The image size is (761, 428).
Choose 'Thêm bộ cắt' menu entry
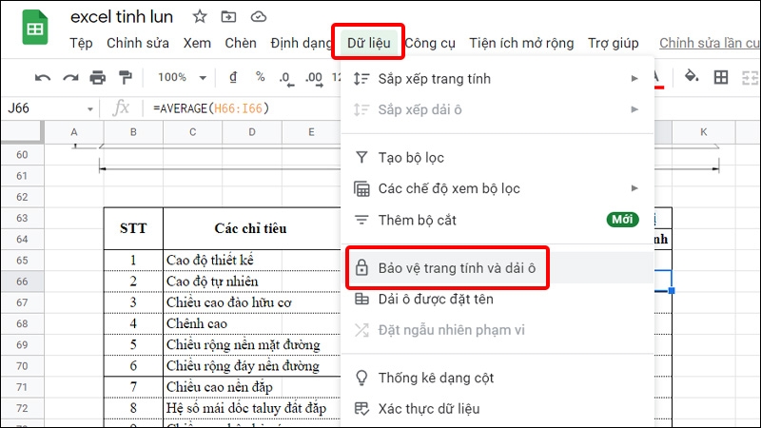497,220
